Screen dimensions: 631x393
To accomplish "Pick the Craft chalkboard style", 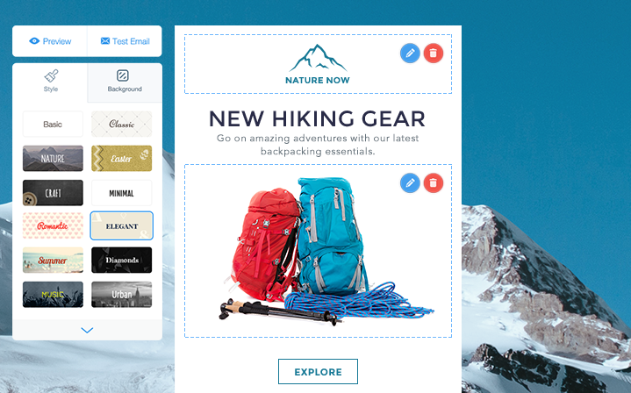I will (x=53, y=193).
